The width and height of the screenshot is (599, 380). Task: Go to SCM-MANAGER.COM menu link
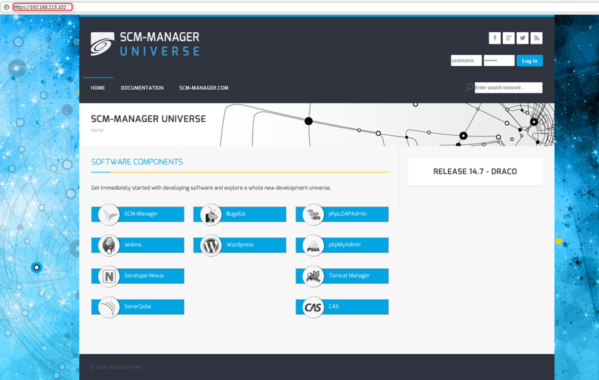pos(204,88)
